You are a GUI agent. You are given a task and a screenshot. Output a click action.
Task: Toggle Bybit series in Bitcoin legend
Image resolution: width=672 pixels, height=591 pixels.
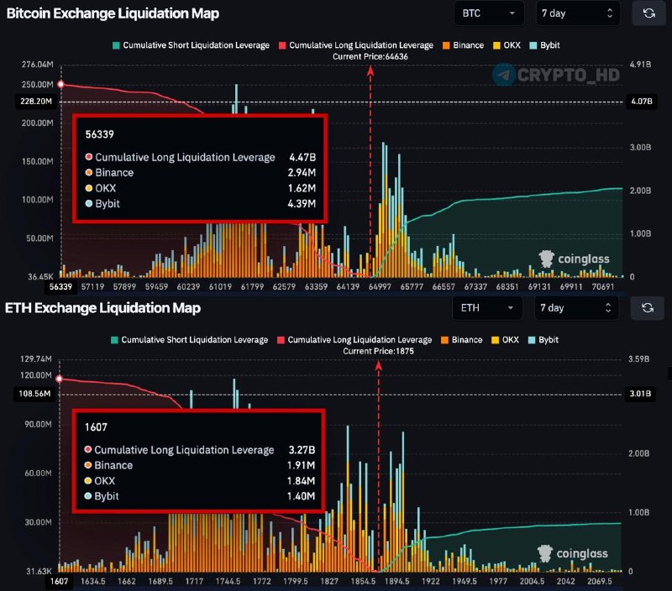[544, 45]
